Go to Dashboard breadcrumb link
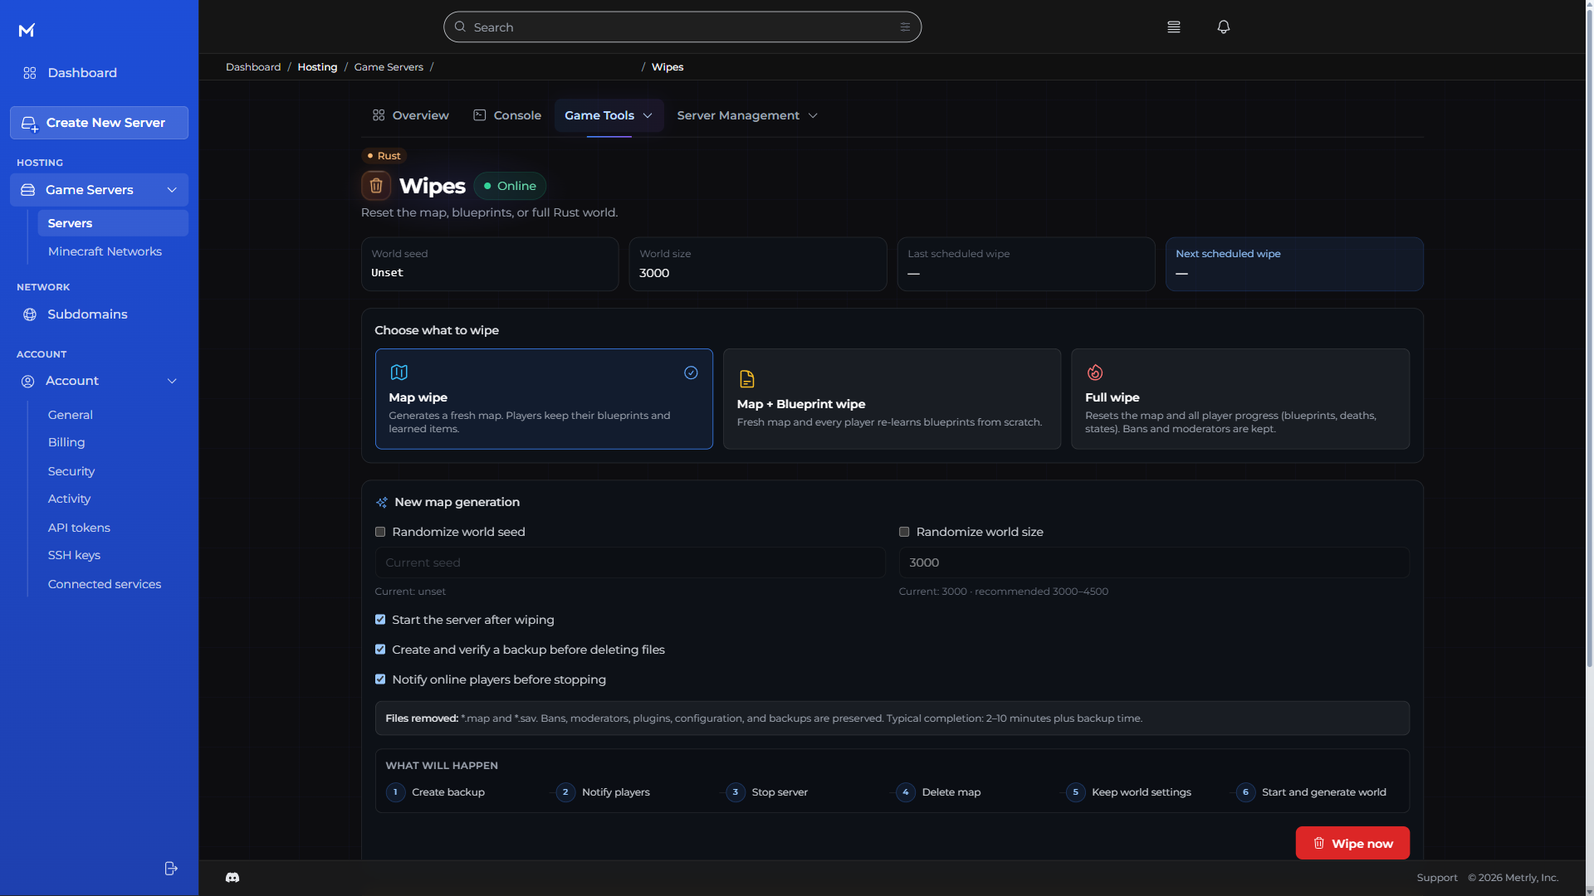The height and width of the screenshot is (896, 1594). pos(253,67)
